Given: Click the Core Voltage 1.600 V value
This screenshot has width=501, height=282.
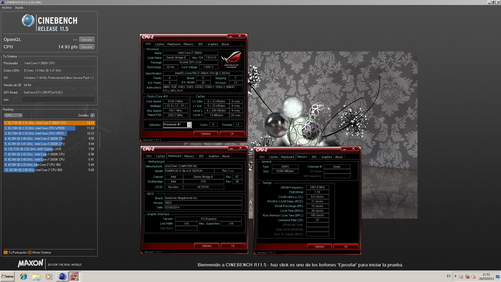Looking at the screenshot, I should coord(208,67).
